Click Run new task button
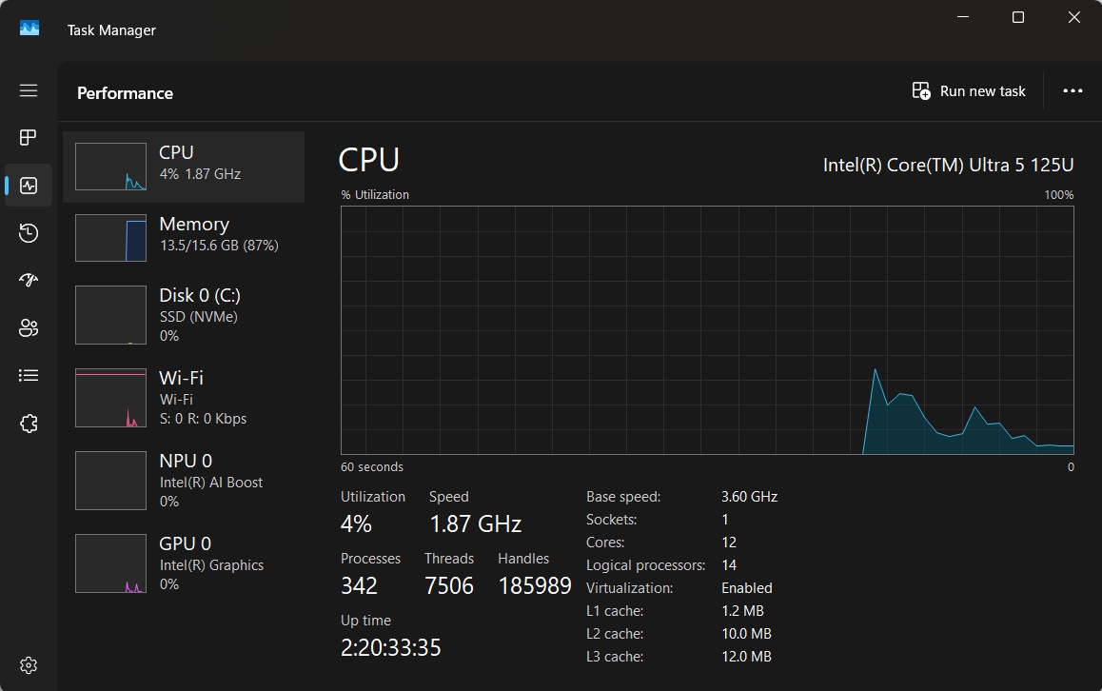 point(969,91)
